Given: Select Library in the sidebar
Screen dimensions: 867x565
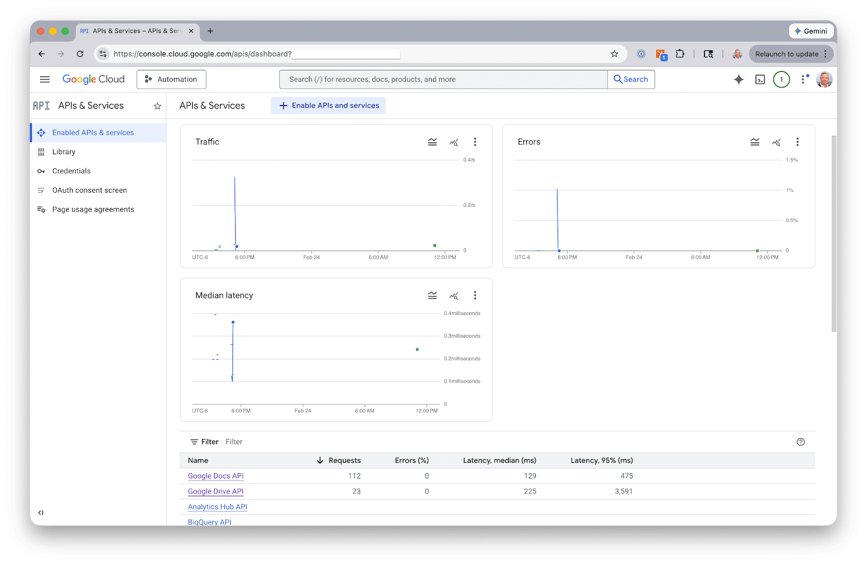Looking at the screenshot, I should (x=63, y=152).
